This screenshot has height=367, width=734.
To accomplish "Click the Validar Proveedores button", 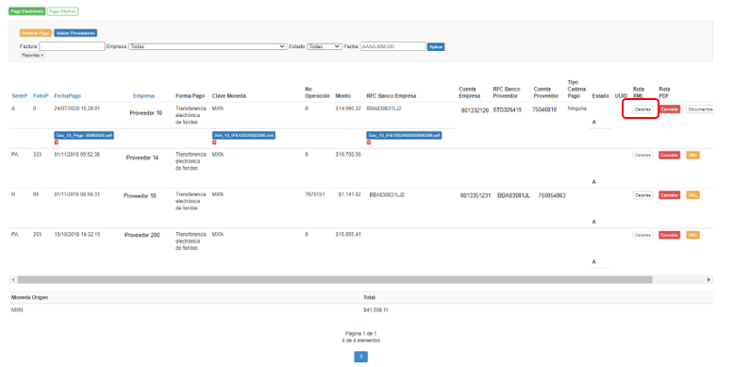I will click(75, 33).
